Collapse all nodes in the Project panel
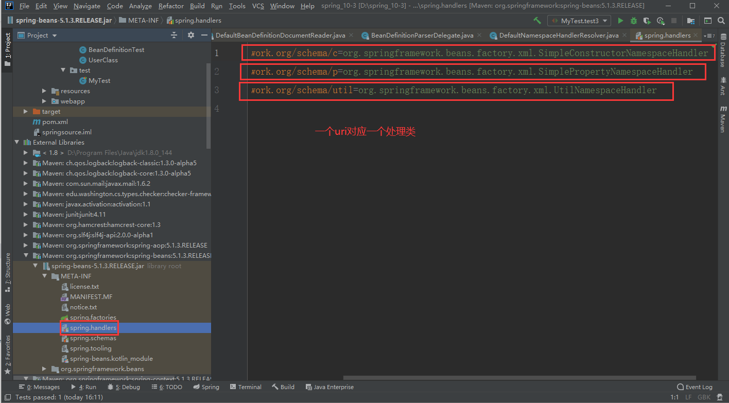 (174, 35)
